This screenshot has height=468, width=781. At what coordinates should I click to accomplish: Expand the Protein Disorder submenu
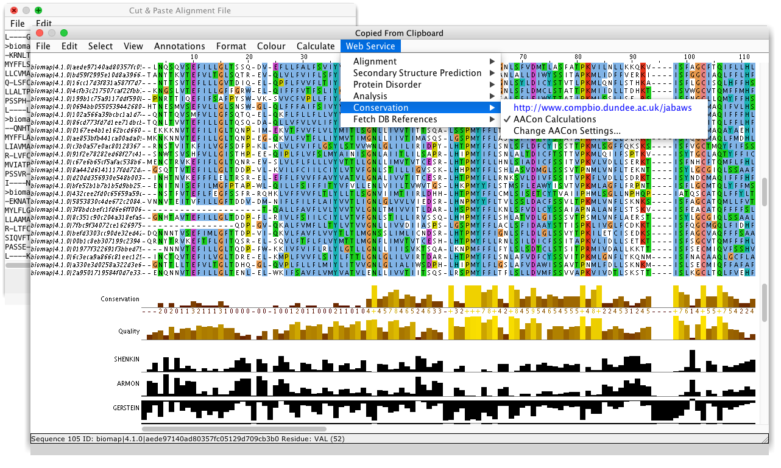[387, 85]
